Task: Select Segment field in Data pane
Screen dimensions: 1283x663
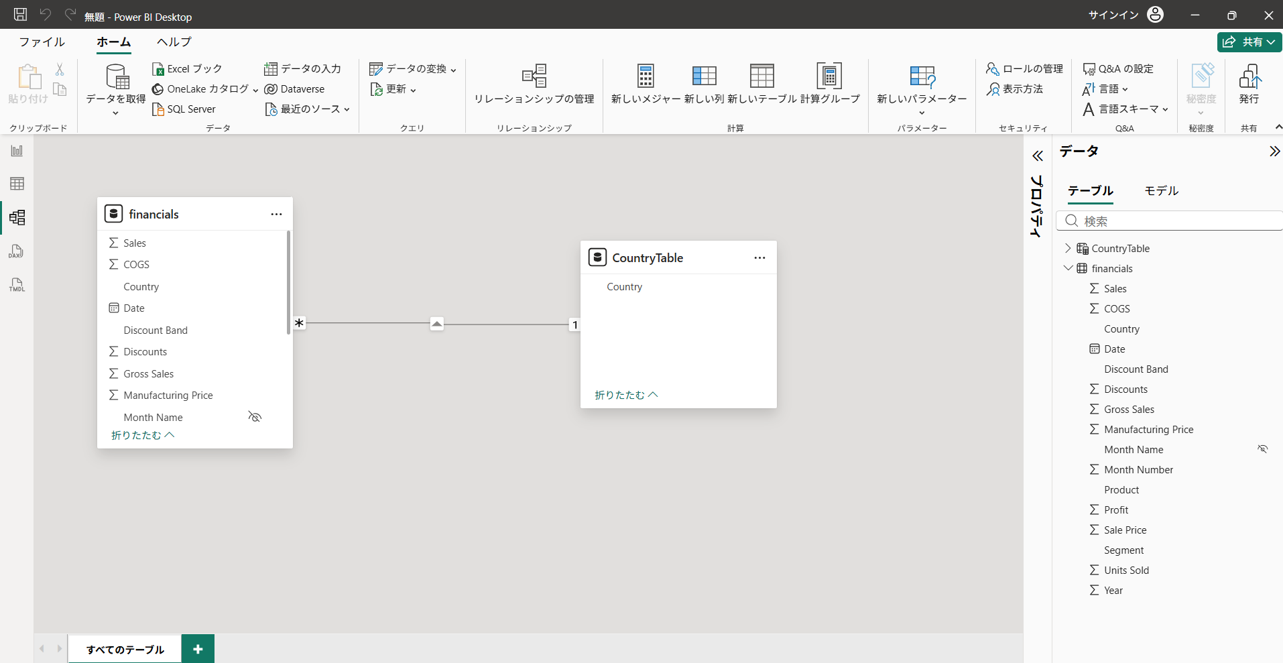Action: pos(1124,550)
